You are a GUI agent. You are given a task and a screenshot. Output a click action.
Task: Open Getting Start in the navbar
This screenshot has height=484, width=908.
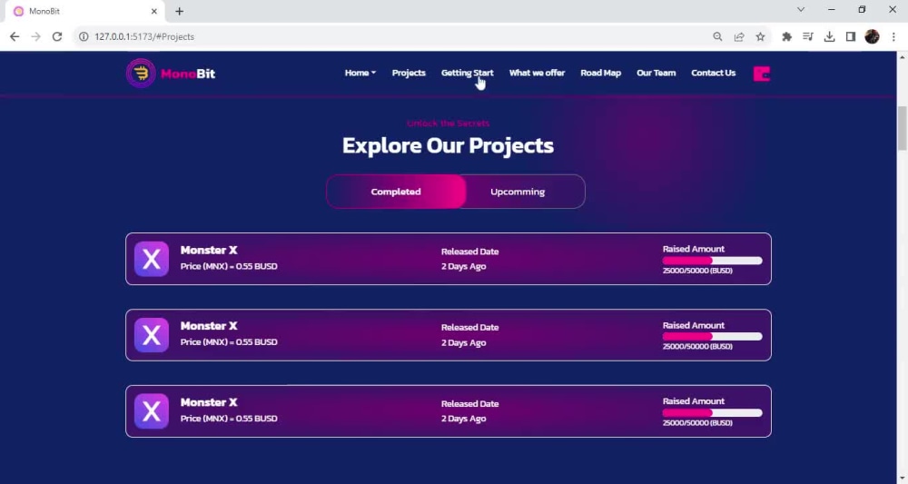point(468,73)
